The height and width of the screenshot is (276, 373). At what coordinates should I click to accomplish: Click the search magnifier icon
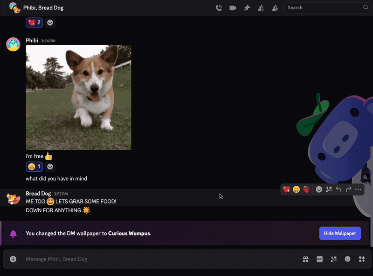[366, 7]
